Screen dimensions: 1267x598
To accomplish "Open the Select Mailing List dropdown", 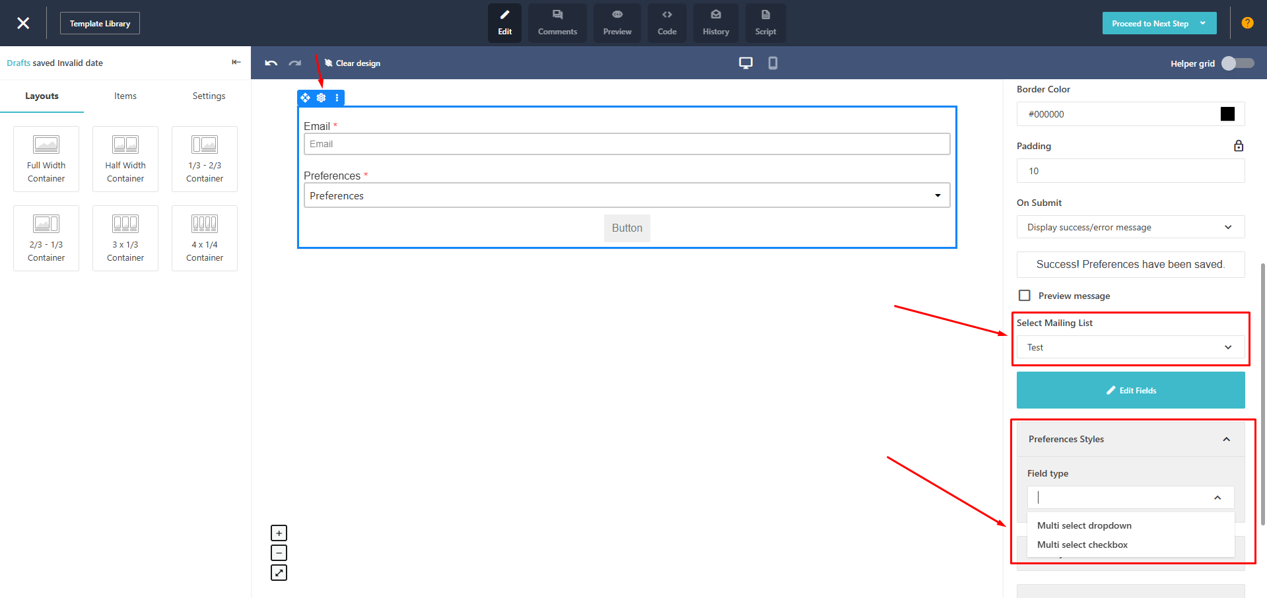I will (1130, 347).
